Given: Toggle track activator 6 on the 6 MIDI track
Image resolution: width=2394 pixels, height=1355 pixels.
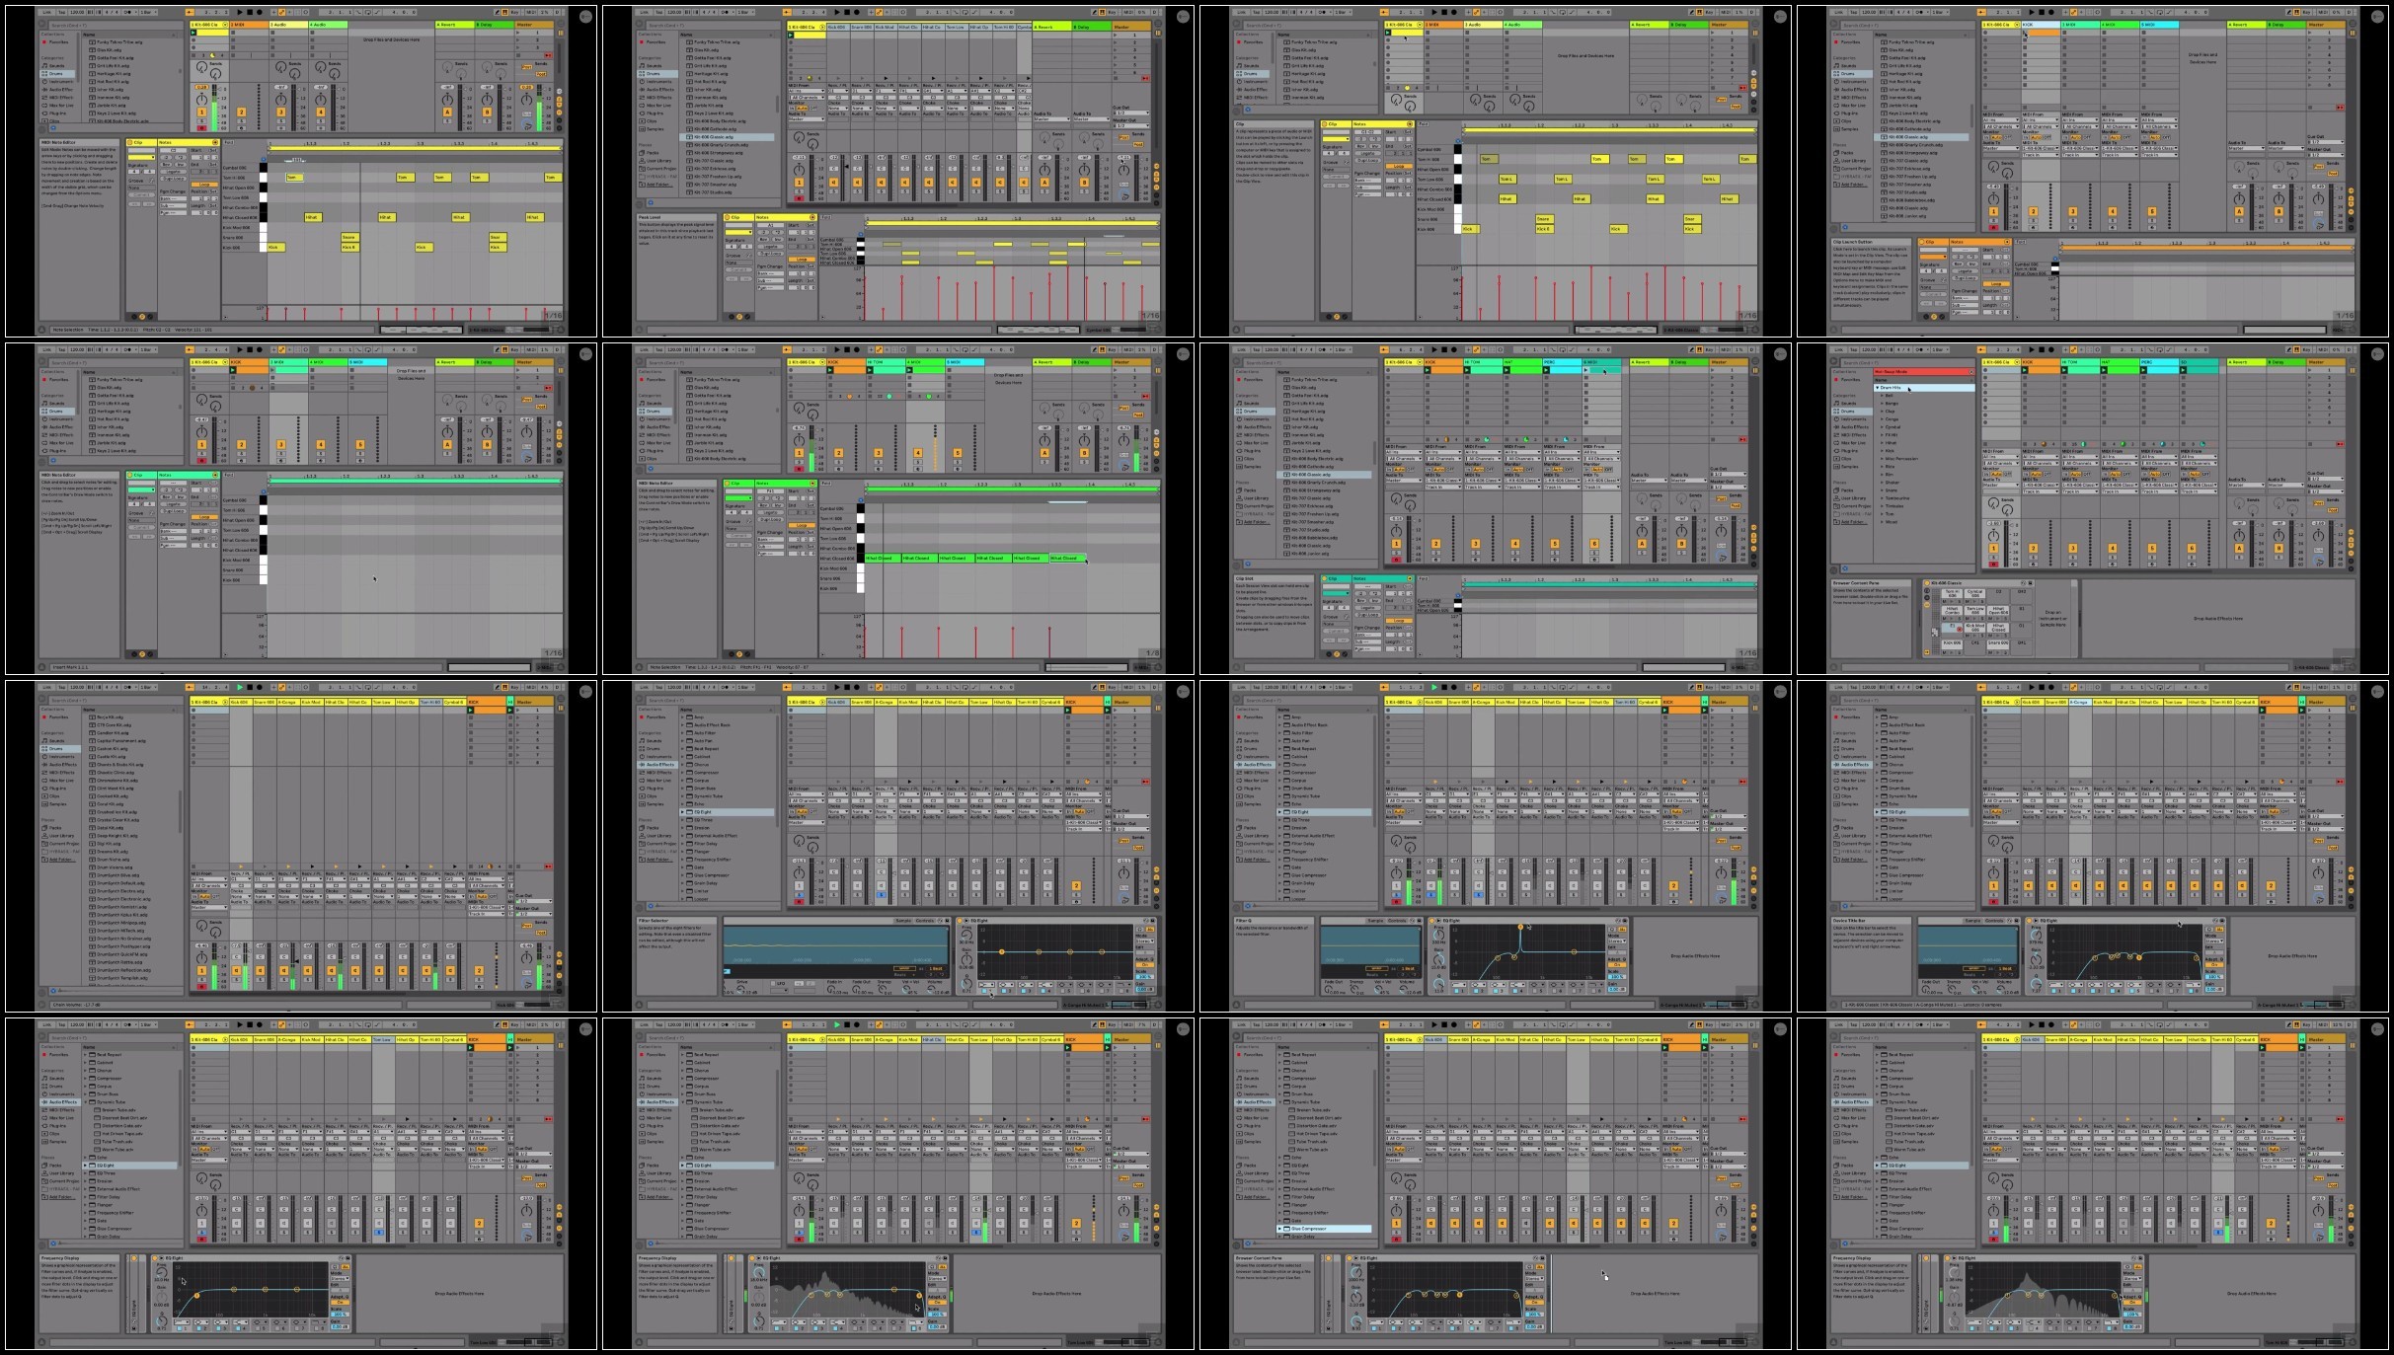Looking at the screenshot, I should [1594, 544].
